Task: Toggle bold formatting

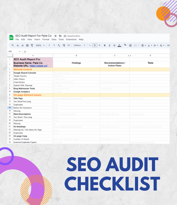Action: click(x=105, y=45)
